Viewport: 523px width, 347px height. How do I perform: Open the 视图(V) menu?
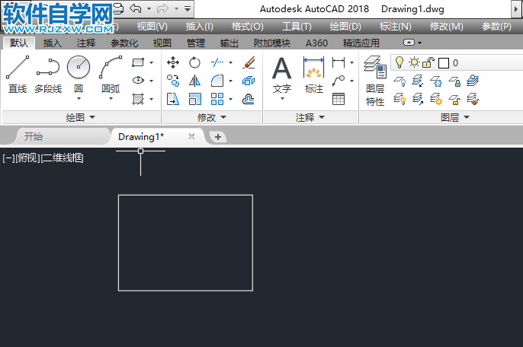tap(152, 27)
